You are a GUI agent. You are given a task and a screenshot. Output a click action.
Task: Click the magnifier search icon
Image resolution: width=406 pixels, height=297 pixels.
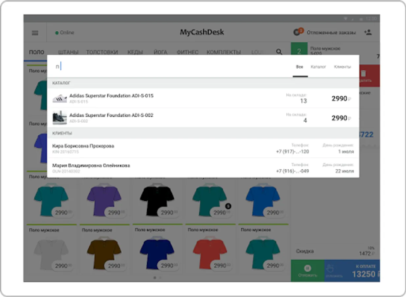coord(279,52)
